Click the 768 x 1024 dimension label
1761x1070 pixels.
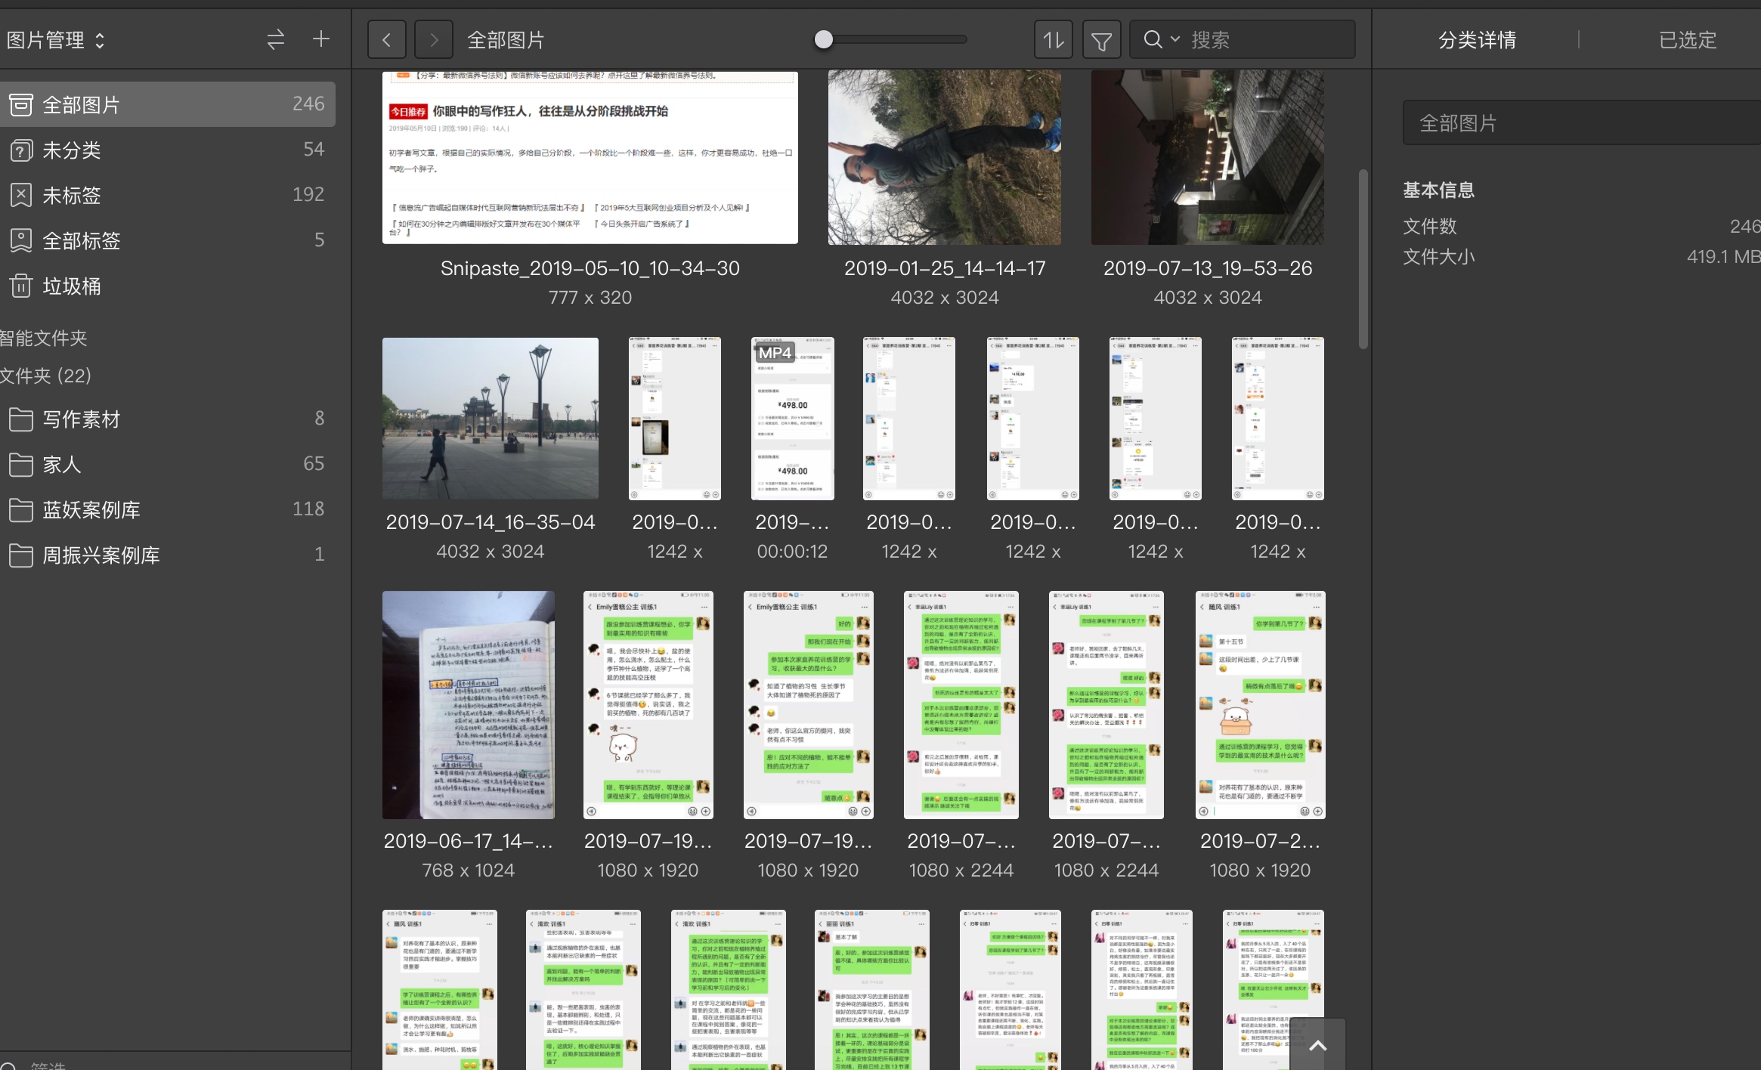(x=469, y=871)
